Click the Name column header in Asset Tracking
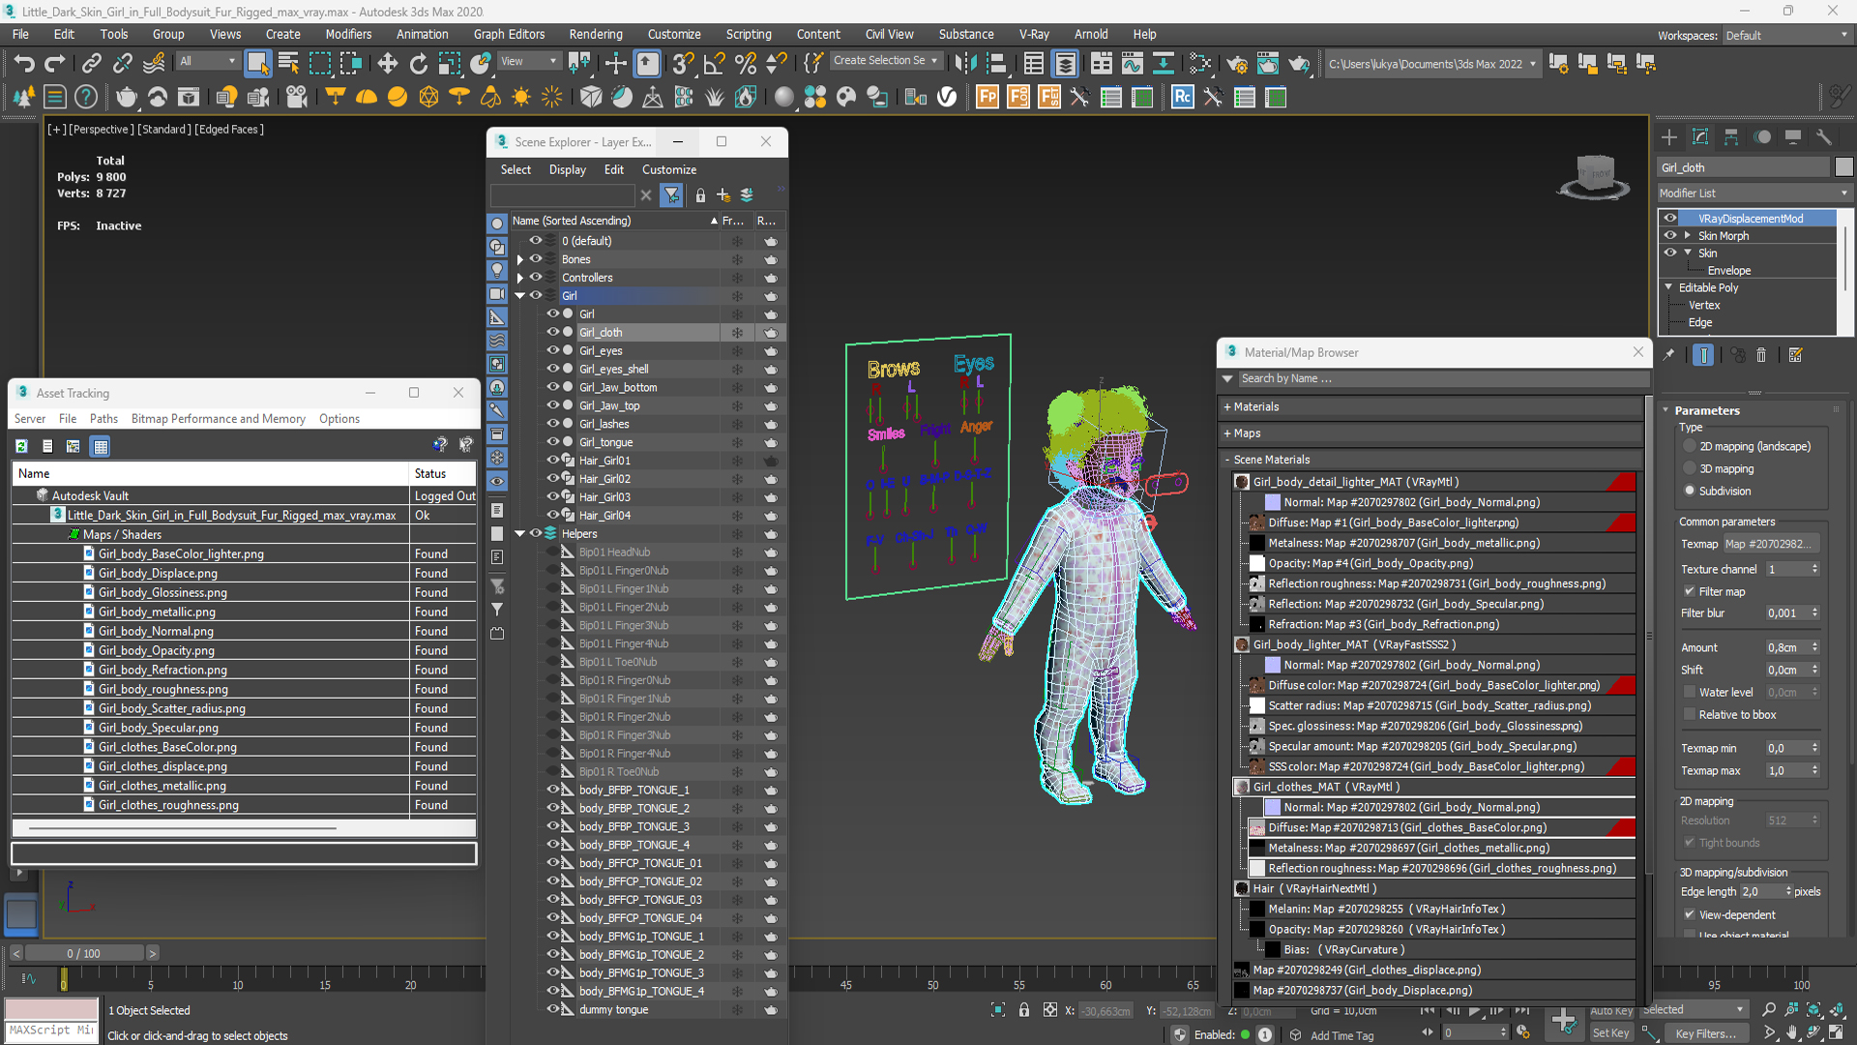The height and width of the screenshot is (1045, 1857). [211, 473]
